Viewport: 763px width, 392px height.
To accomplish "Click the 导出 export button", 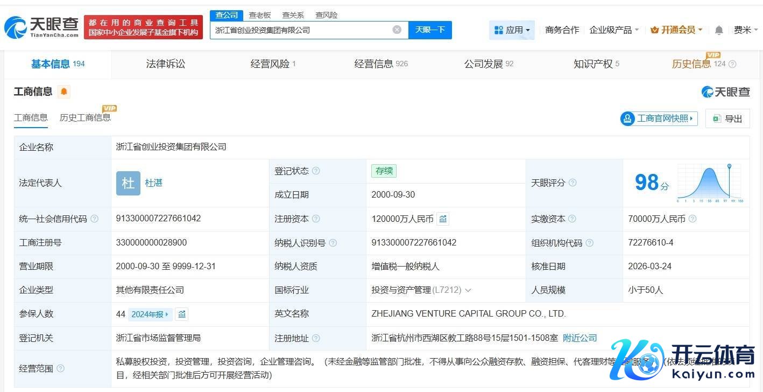I will [x=727, y=118].
